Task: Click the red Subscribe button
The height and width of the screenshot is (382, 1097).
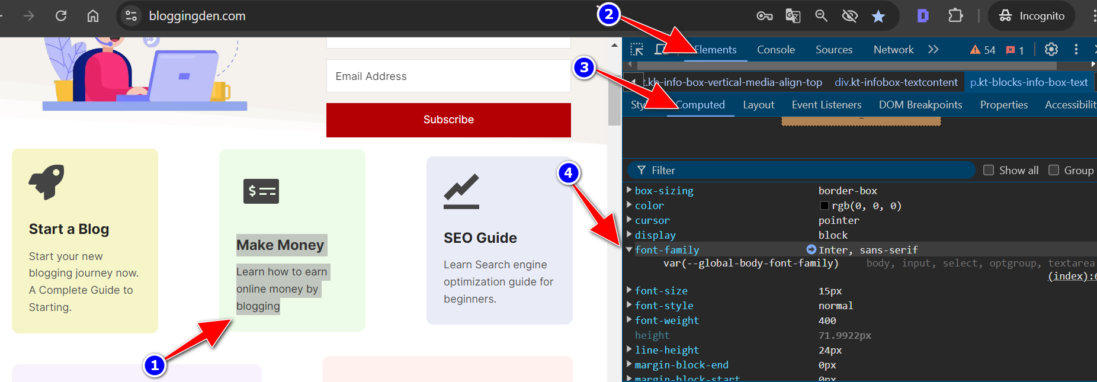Action: pyautogui.click(x=448, y=120)
